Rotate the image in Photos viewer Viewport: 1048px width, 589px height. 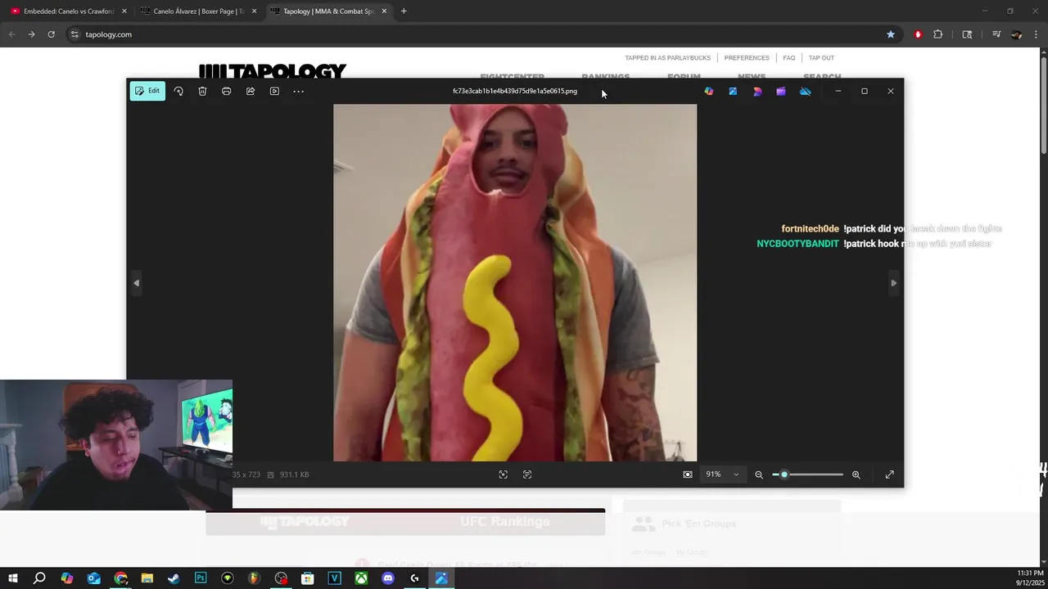coord(178,91)
